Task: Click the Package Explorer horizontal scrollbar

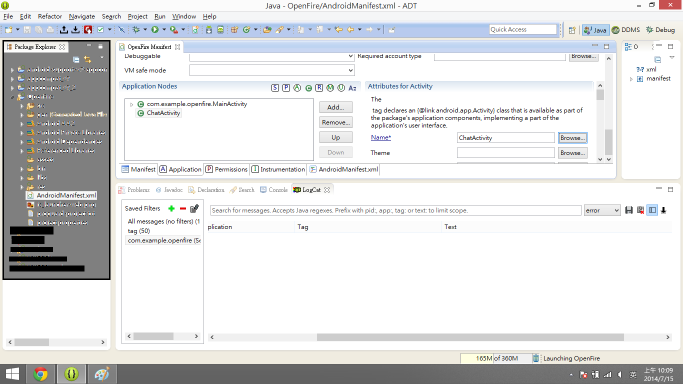Action: click(56, 342)
